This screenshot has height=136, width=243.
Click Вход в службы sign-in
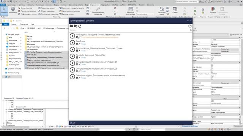point(215,2)
